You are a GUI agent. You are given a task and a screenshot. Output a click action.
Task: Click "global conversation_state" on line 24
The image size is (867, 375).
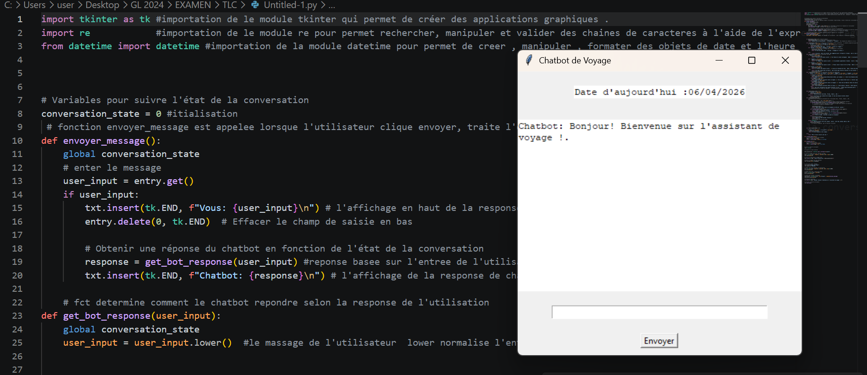click(132, 330)
